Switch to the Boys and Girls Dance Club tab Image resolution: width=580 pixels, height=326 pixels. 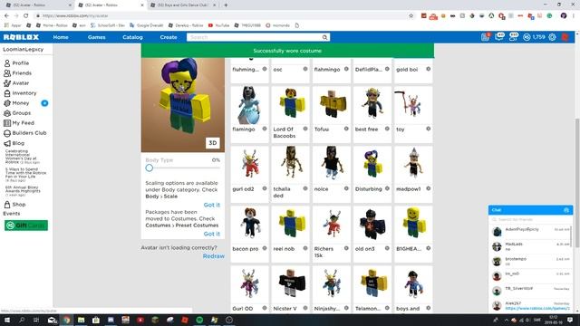(x=182, y=5)
